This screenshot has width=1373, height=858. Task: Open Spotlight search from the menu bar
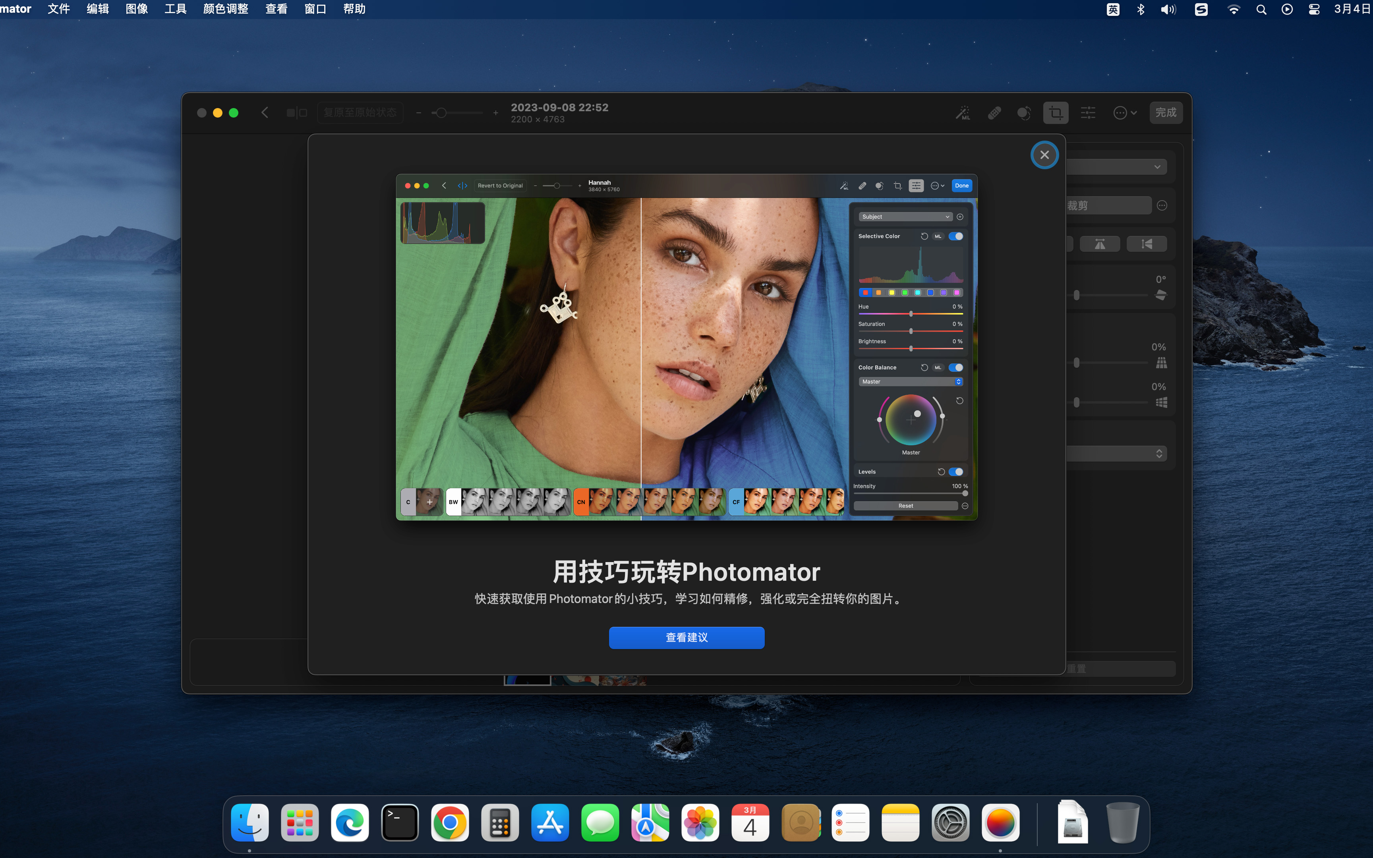coord(1261,9)
